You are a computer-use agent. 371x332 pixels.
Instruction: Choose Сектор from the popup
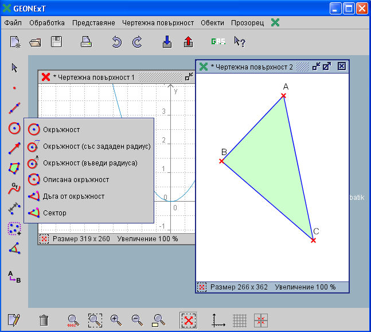point(89,213)
